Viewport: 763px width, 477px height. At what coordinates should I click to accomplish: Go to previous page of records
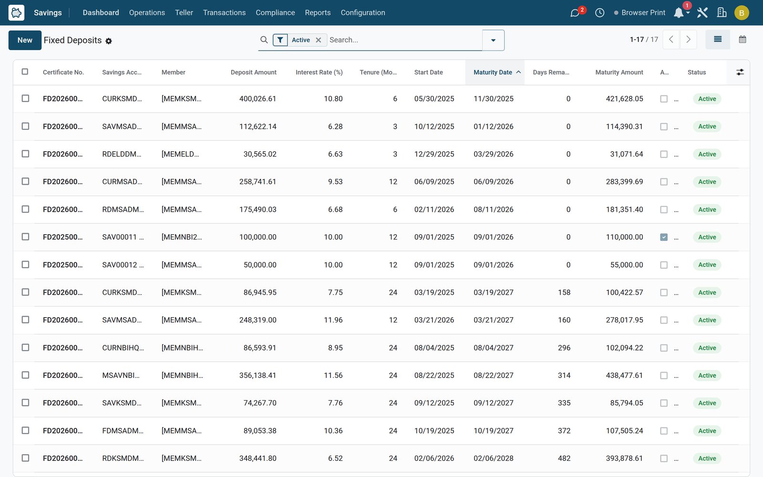pyautogui.click(x=671, y=40)
